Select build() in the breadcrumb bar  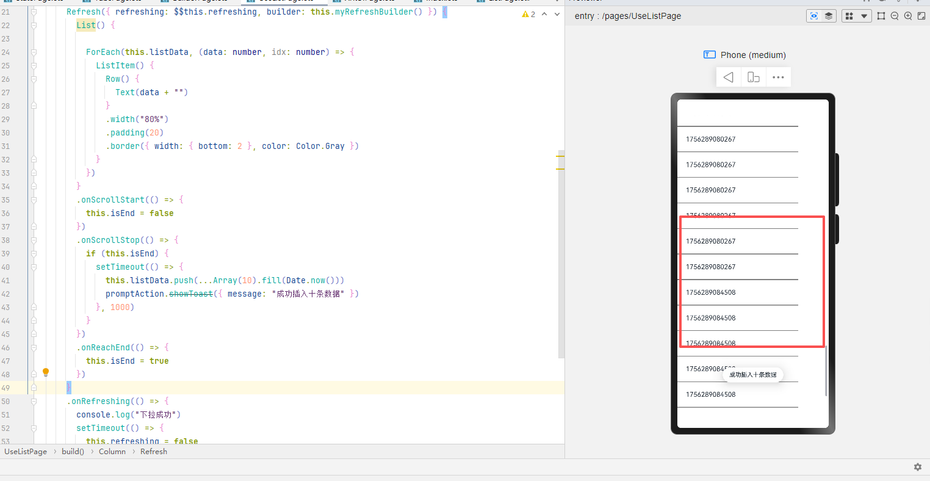pyautogui.click(x=73, y=452)
